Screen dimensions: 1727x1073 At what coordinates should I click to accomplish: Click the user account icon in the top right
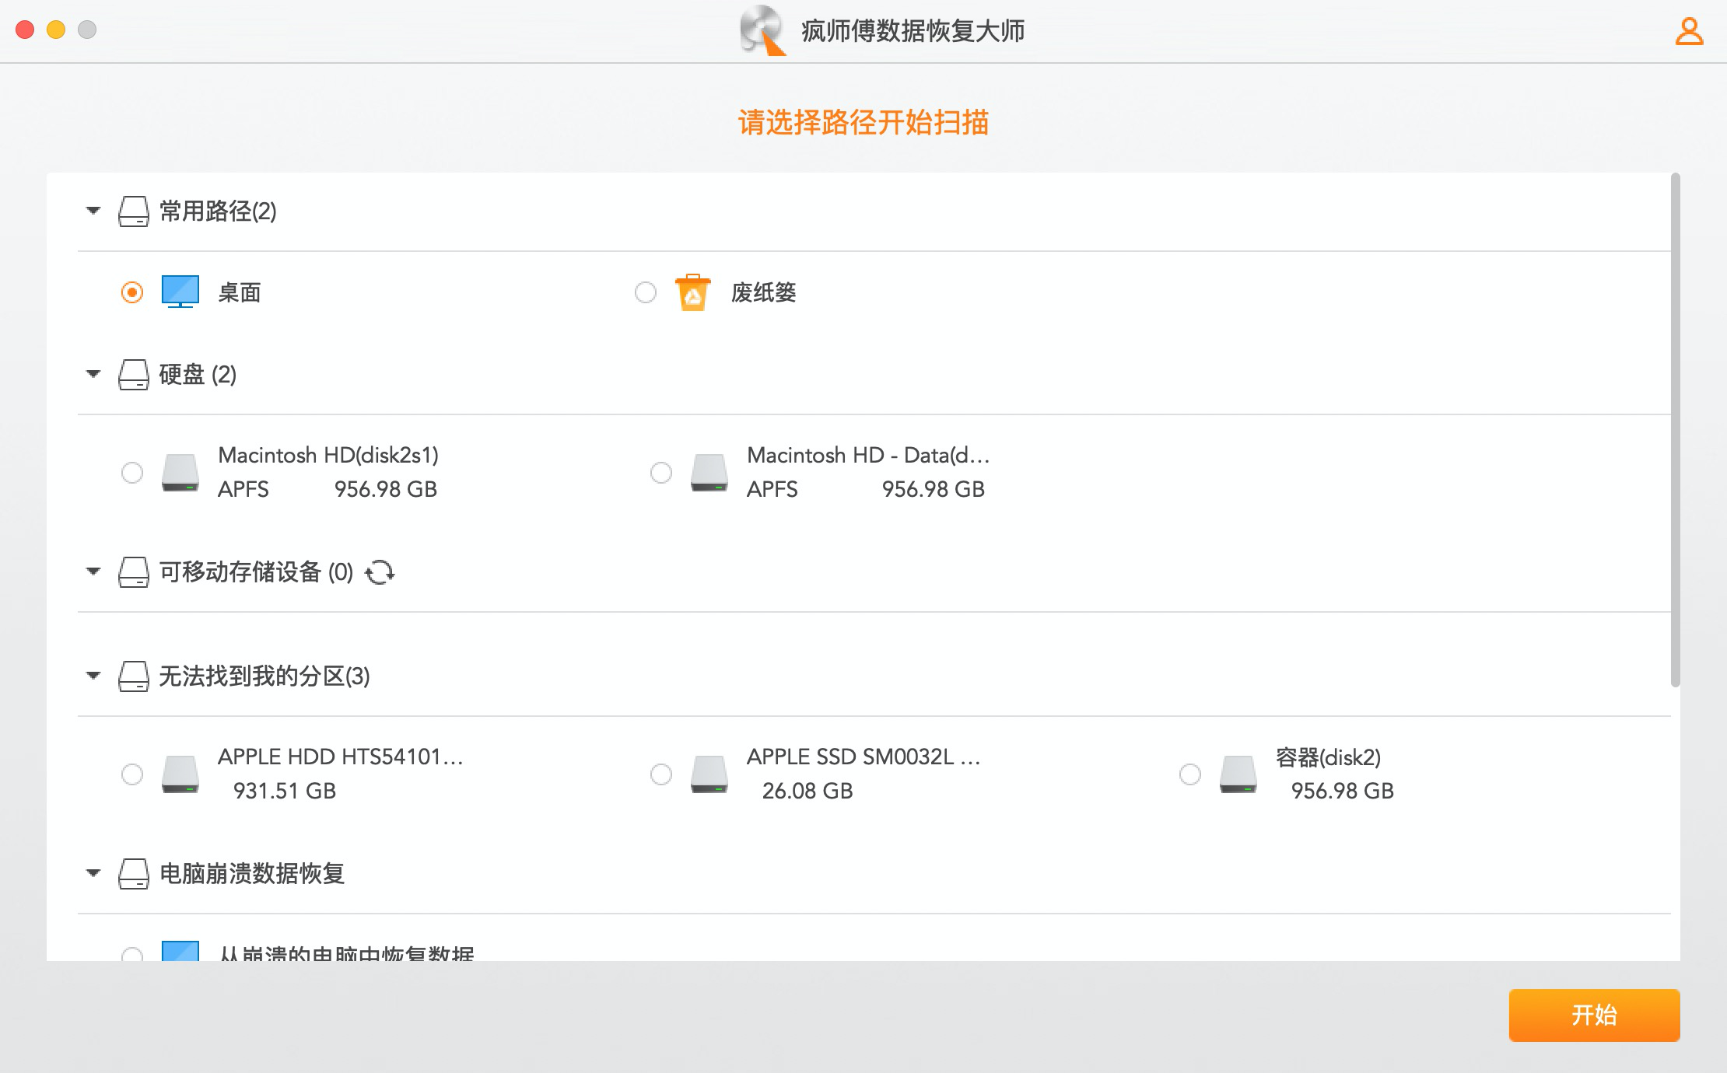coord(1690,31)
